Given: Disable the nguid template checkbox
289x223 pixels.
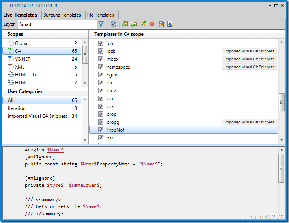Looking at the screenshot, I should tap(101, 75).
